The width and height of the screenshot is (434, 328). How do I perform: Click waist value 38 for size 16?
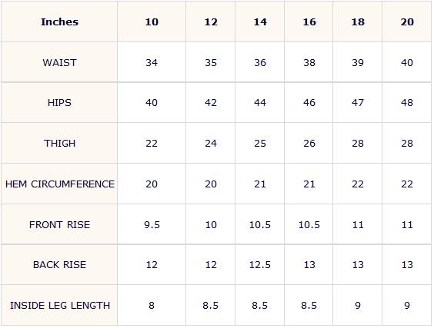309,63
